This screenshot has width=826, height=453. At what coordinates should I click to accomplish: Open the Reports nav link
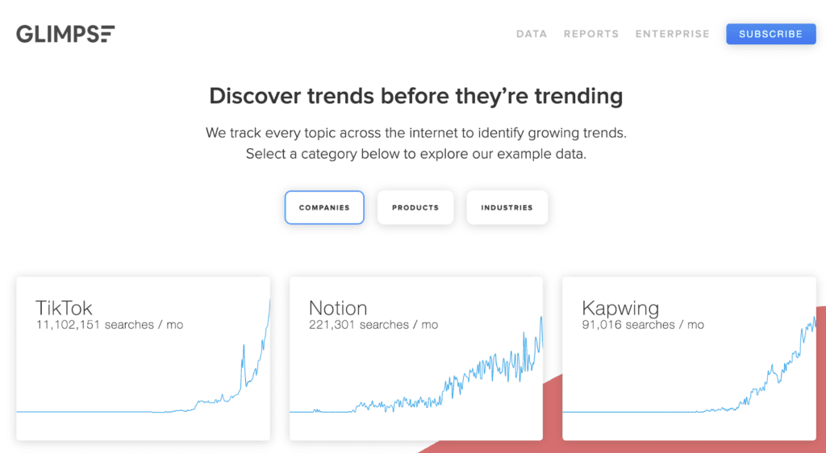point(591,34)
